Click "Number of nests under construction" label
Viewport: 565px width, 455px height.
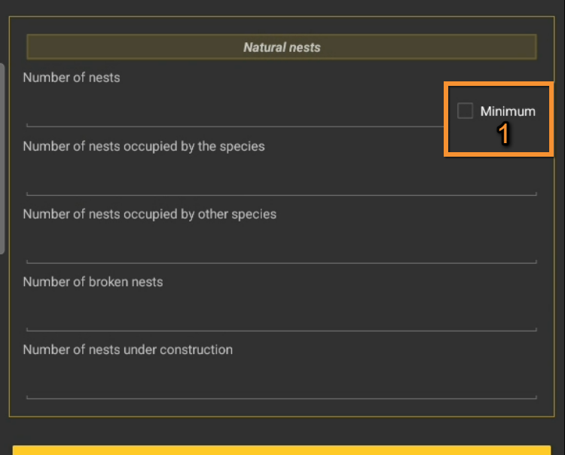point(127,350)
